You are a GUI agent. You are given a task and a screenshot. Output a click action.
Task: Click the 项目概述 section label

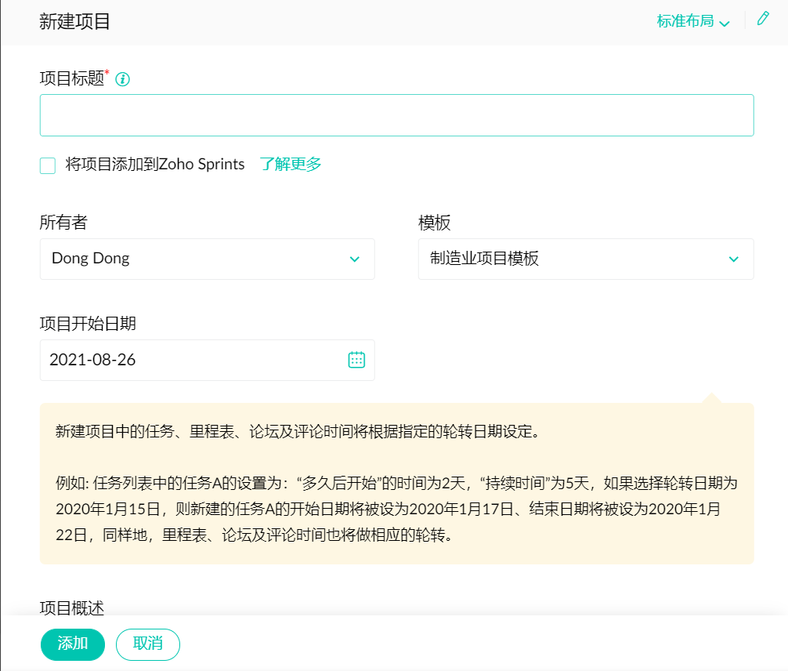(72, 608)
